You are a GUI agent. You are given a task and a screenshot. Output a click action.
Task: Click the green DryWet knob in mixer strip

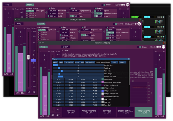point(157,21)
